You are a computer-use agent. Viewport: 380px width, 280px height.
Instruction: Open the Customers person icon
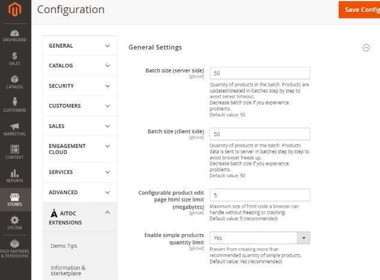point(14,102)
